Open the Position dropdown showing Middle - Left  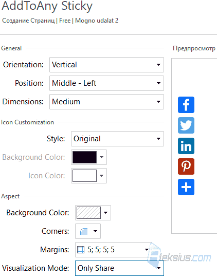point(106,83)
